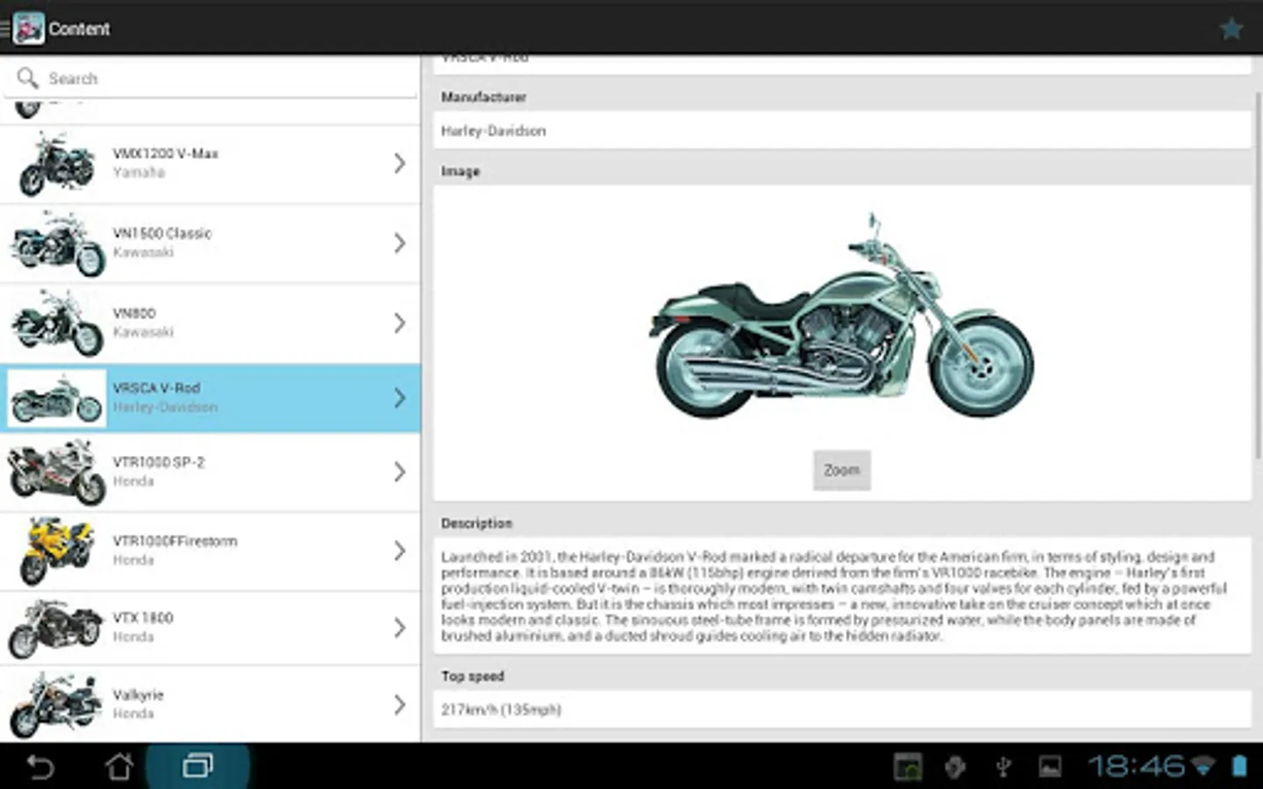Click the search magnifier icon
Screen dimensions: 1263x789
28,78
